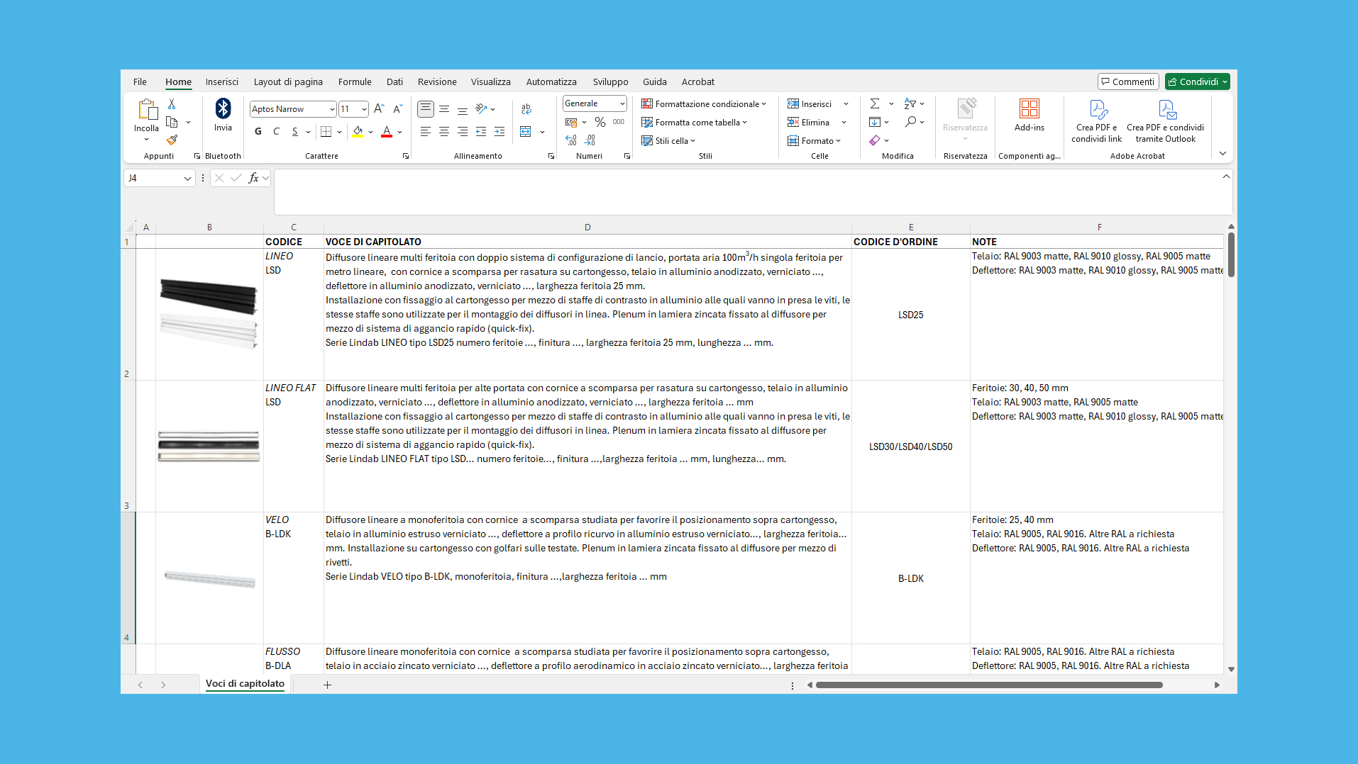1358x764 pixels.
Task: Collapse the ribbon with chevron
Action: click(1222, 153)
